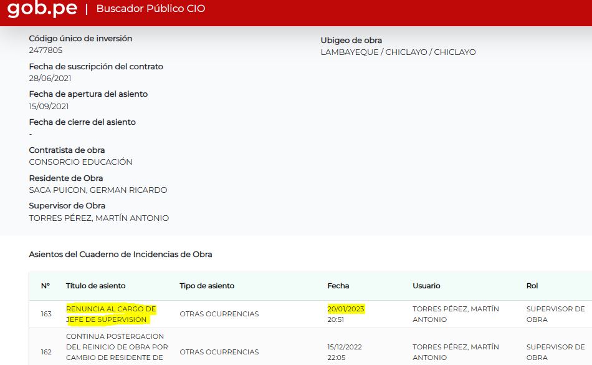Select SUPERVISOR DE OBRA role in row 163
Screen dimensions: 592x365
click(x=555, y=314)
